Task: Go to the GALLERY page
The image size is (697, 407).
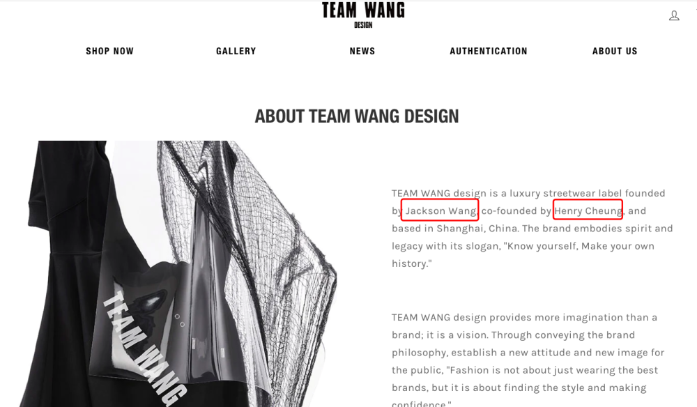Action: 236,51
